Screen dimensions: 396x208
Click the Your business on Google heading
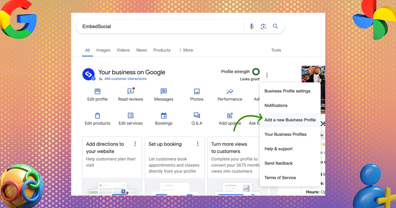tap(131, 72)
